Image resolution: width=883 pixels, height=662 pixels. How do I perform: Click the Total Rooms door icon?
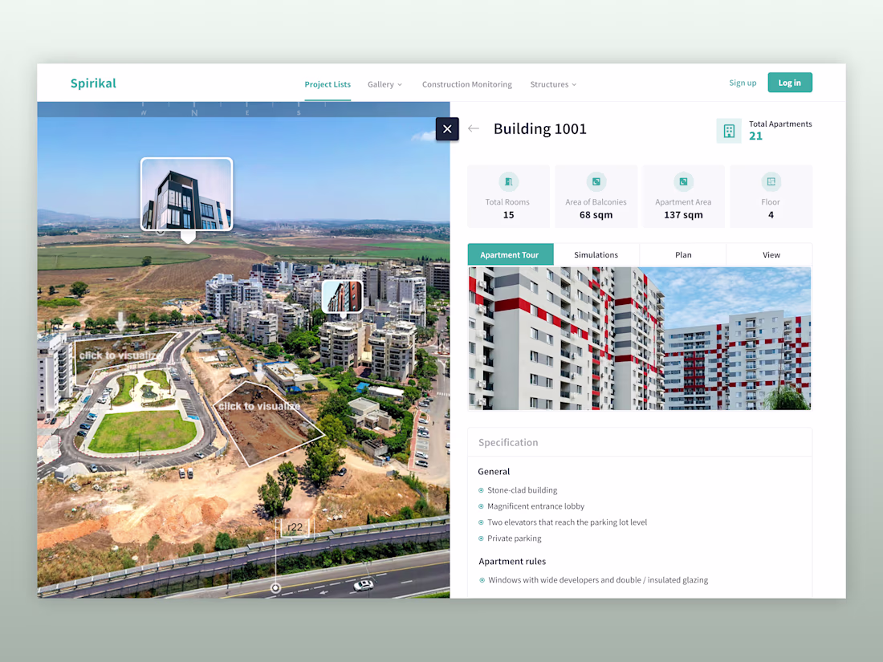(x=508, y=182)
